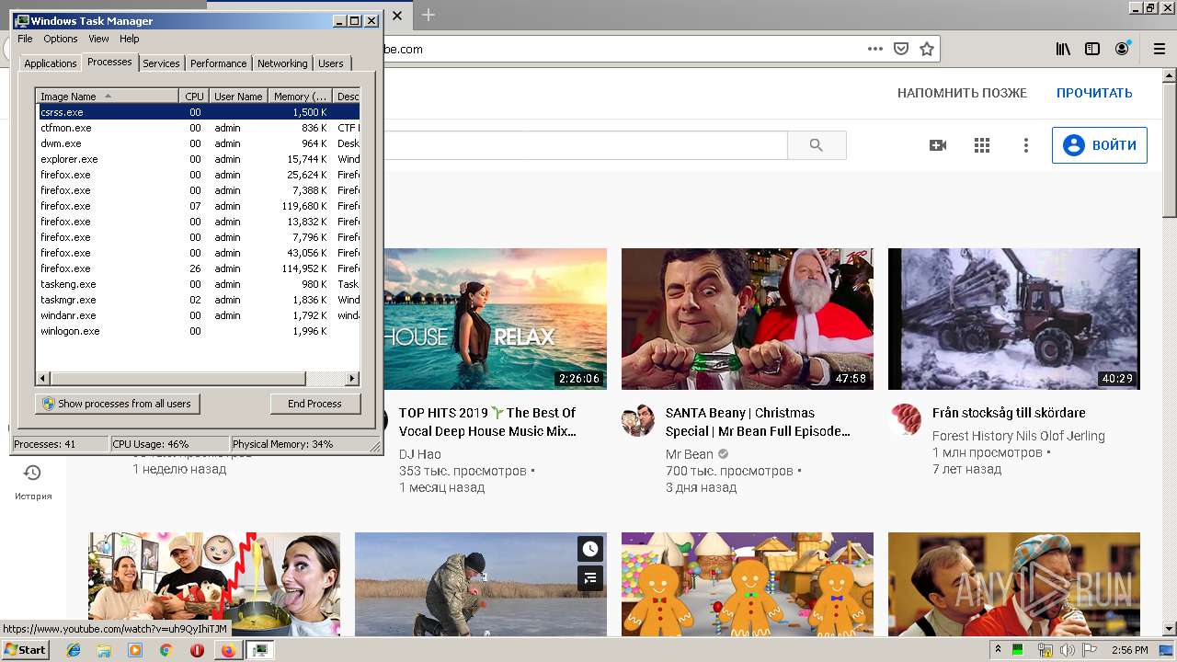The width and height of the screenshot is (1177, 662).
Task: Open Chrome from the taskbar
Action: (x=166, y=650)
